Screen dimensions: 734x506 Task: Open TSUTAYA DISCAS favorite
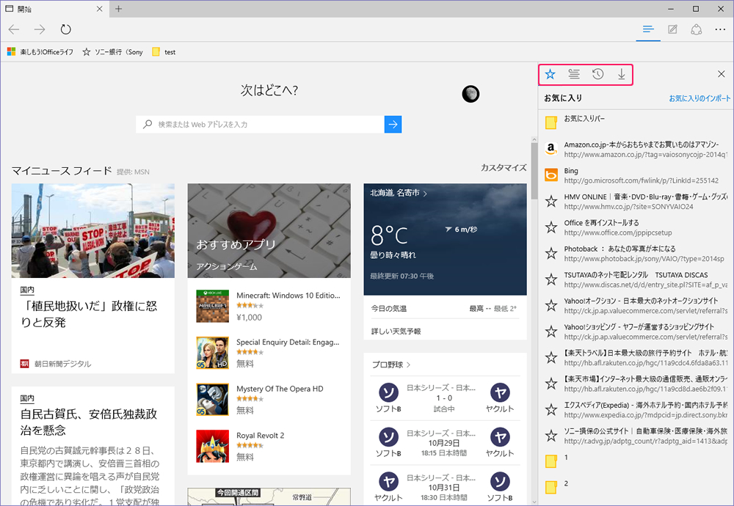(636, 279)
